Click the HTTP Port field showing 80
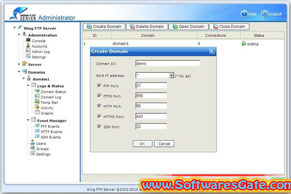Screen dimensions: 291x194 (151, 106)
